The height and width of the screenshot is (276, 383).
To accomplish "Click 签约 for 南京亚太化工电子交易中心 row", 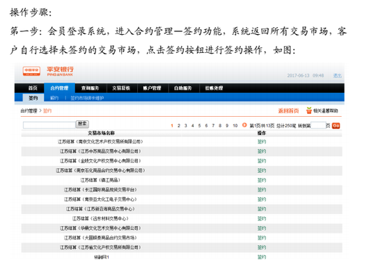I will pos(262,200).
